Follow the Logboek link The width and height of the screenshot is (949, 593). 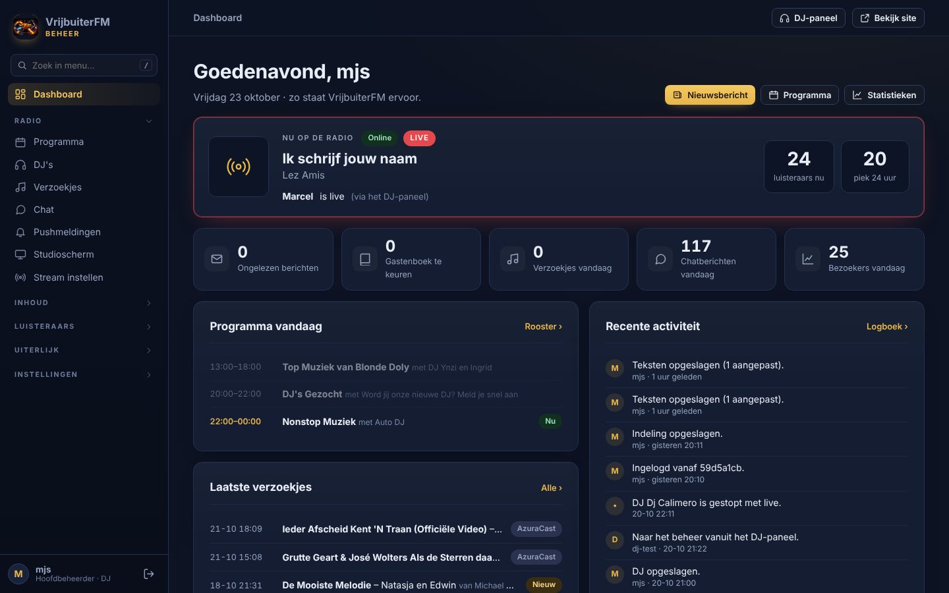point(887,326)
